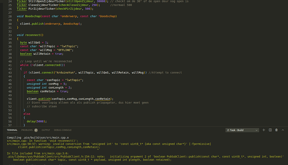Click 'client.publish(onderwerp, boodschap)' on line 30

click(x=50, y=24)
